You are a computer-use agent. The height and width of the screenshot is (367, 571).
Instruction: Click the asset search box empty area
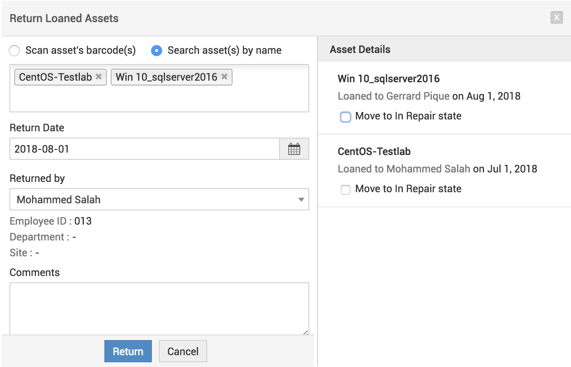[x=159, y=99]
